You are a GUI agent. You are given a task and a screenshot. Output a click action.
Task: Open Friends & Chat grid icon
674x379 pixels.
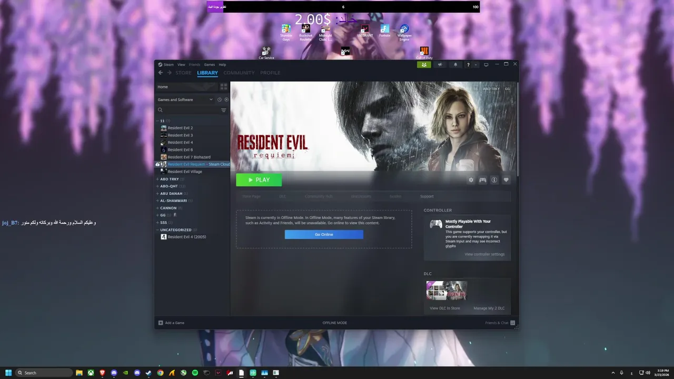point(512,323)
